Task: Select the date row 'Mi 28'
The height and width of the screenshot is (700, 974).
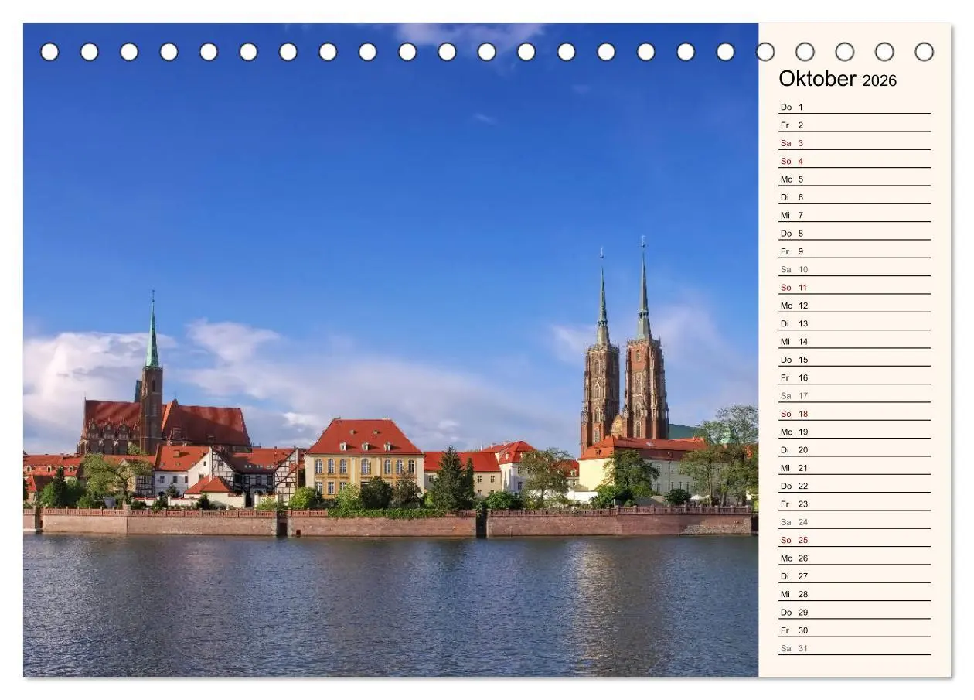Action: (854, 594)
